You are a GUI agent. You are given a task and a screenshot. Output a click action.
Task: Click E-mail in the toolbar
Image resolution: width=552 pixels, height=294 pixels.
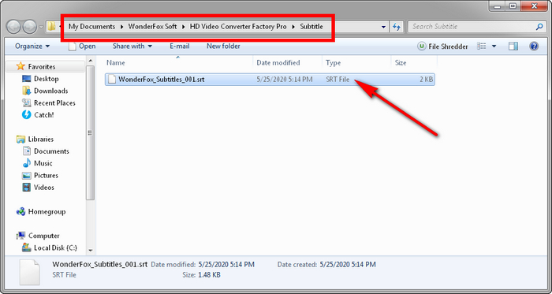(180, 46)
